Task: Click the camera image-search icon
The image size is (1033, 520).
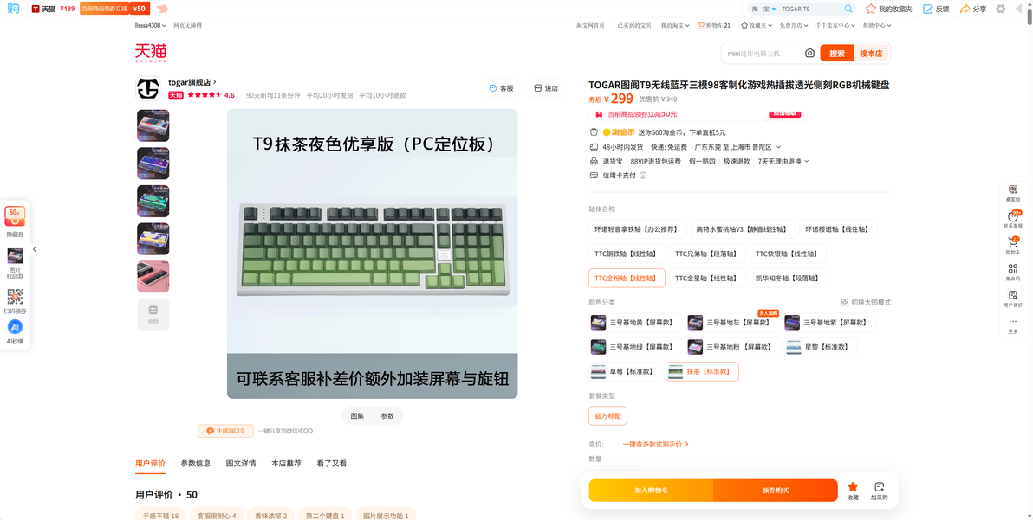Action: (x=809, y=54)
